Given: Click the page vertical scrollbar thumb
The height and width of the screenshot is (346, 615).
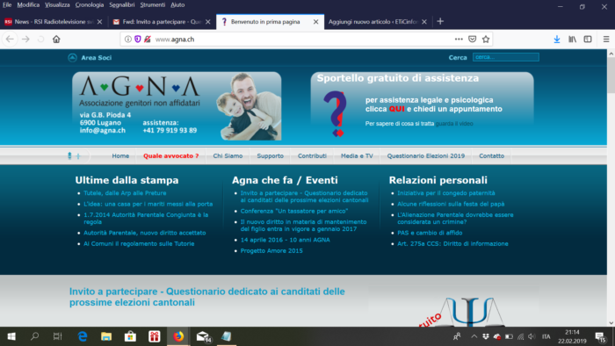Looking at the screenshot, I should [x=611, y=76].
